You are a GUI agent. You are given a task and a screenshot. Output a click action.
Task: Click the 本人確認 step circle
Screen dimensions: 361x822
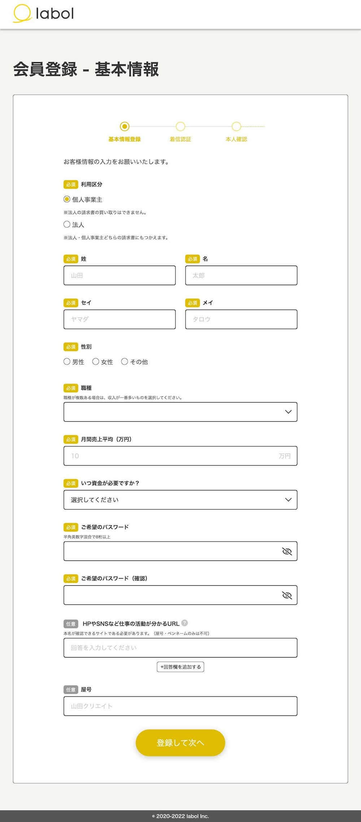236,127
